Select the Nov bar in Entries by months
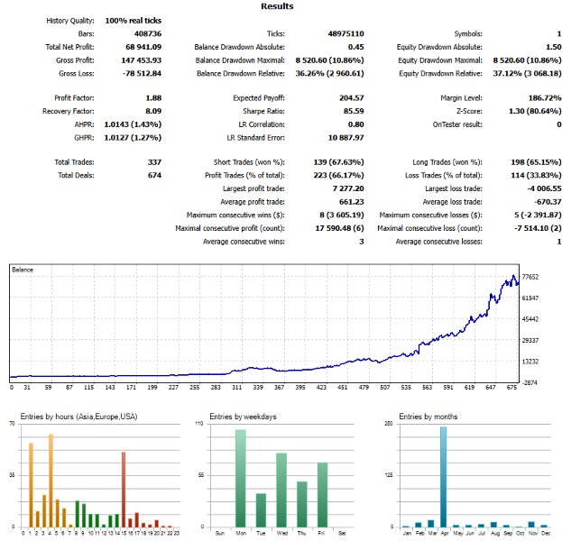This screenshot has width=571, height=541. tap(531, 524)
